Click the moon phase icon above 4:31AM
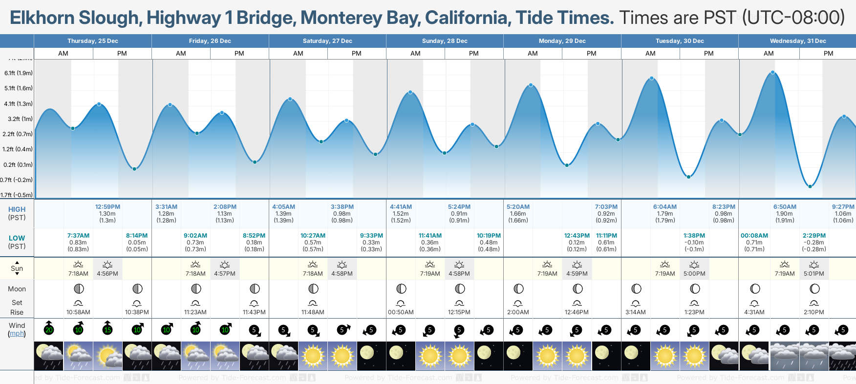Screen dimensions: 856x384 pos(755,289)
